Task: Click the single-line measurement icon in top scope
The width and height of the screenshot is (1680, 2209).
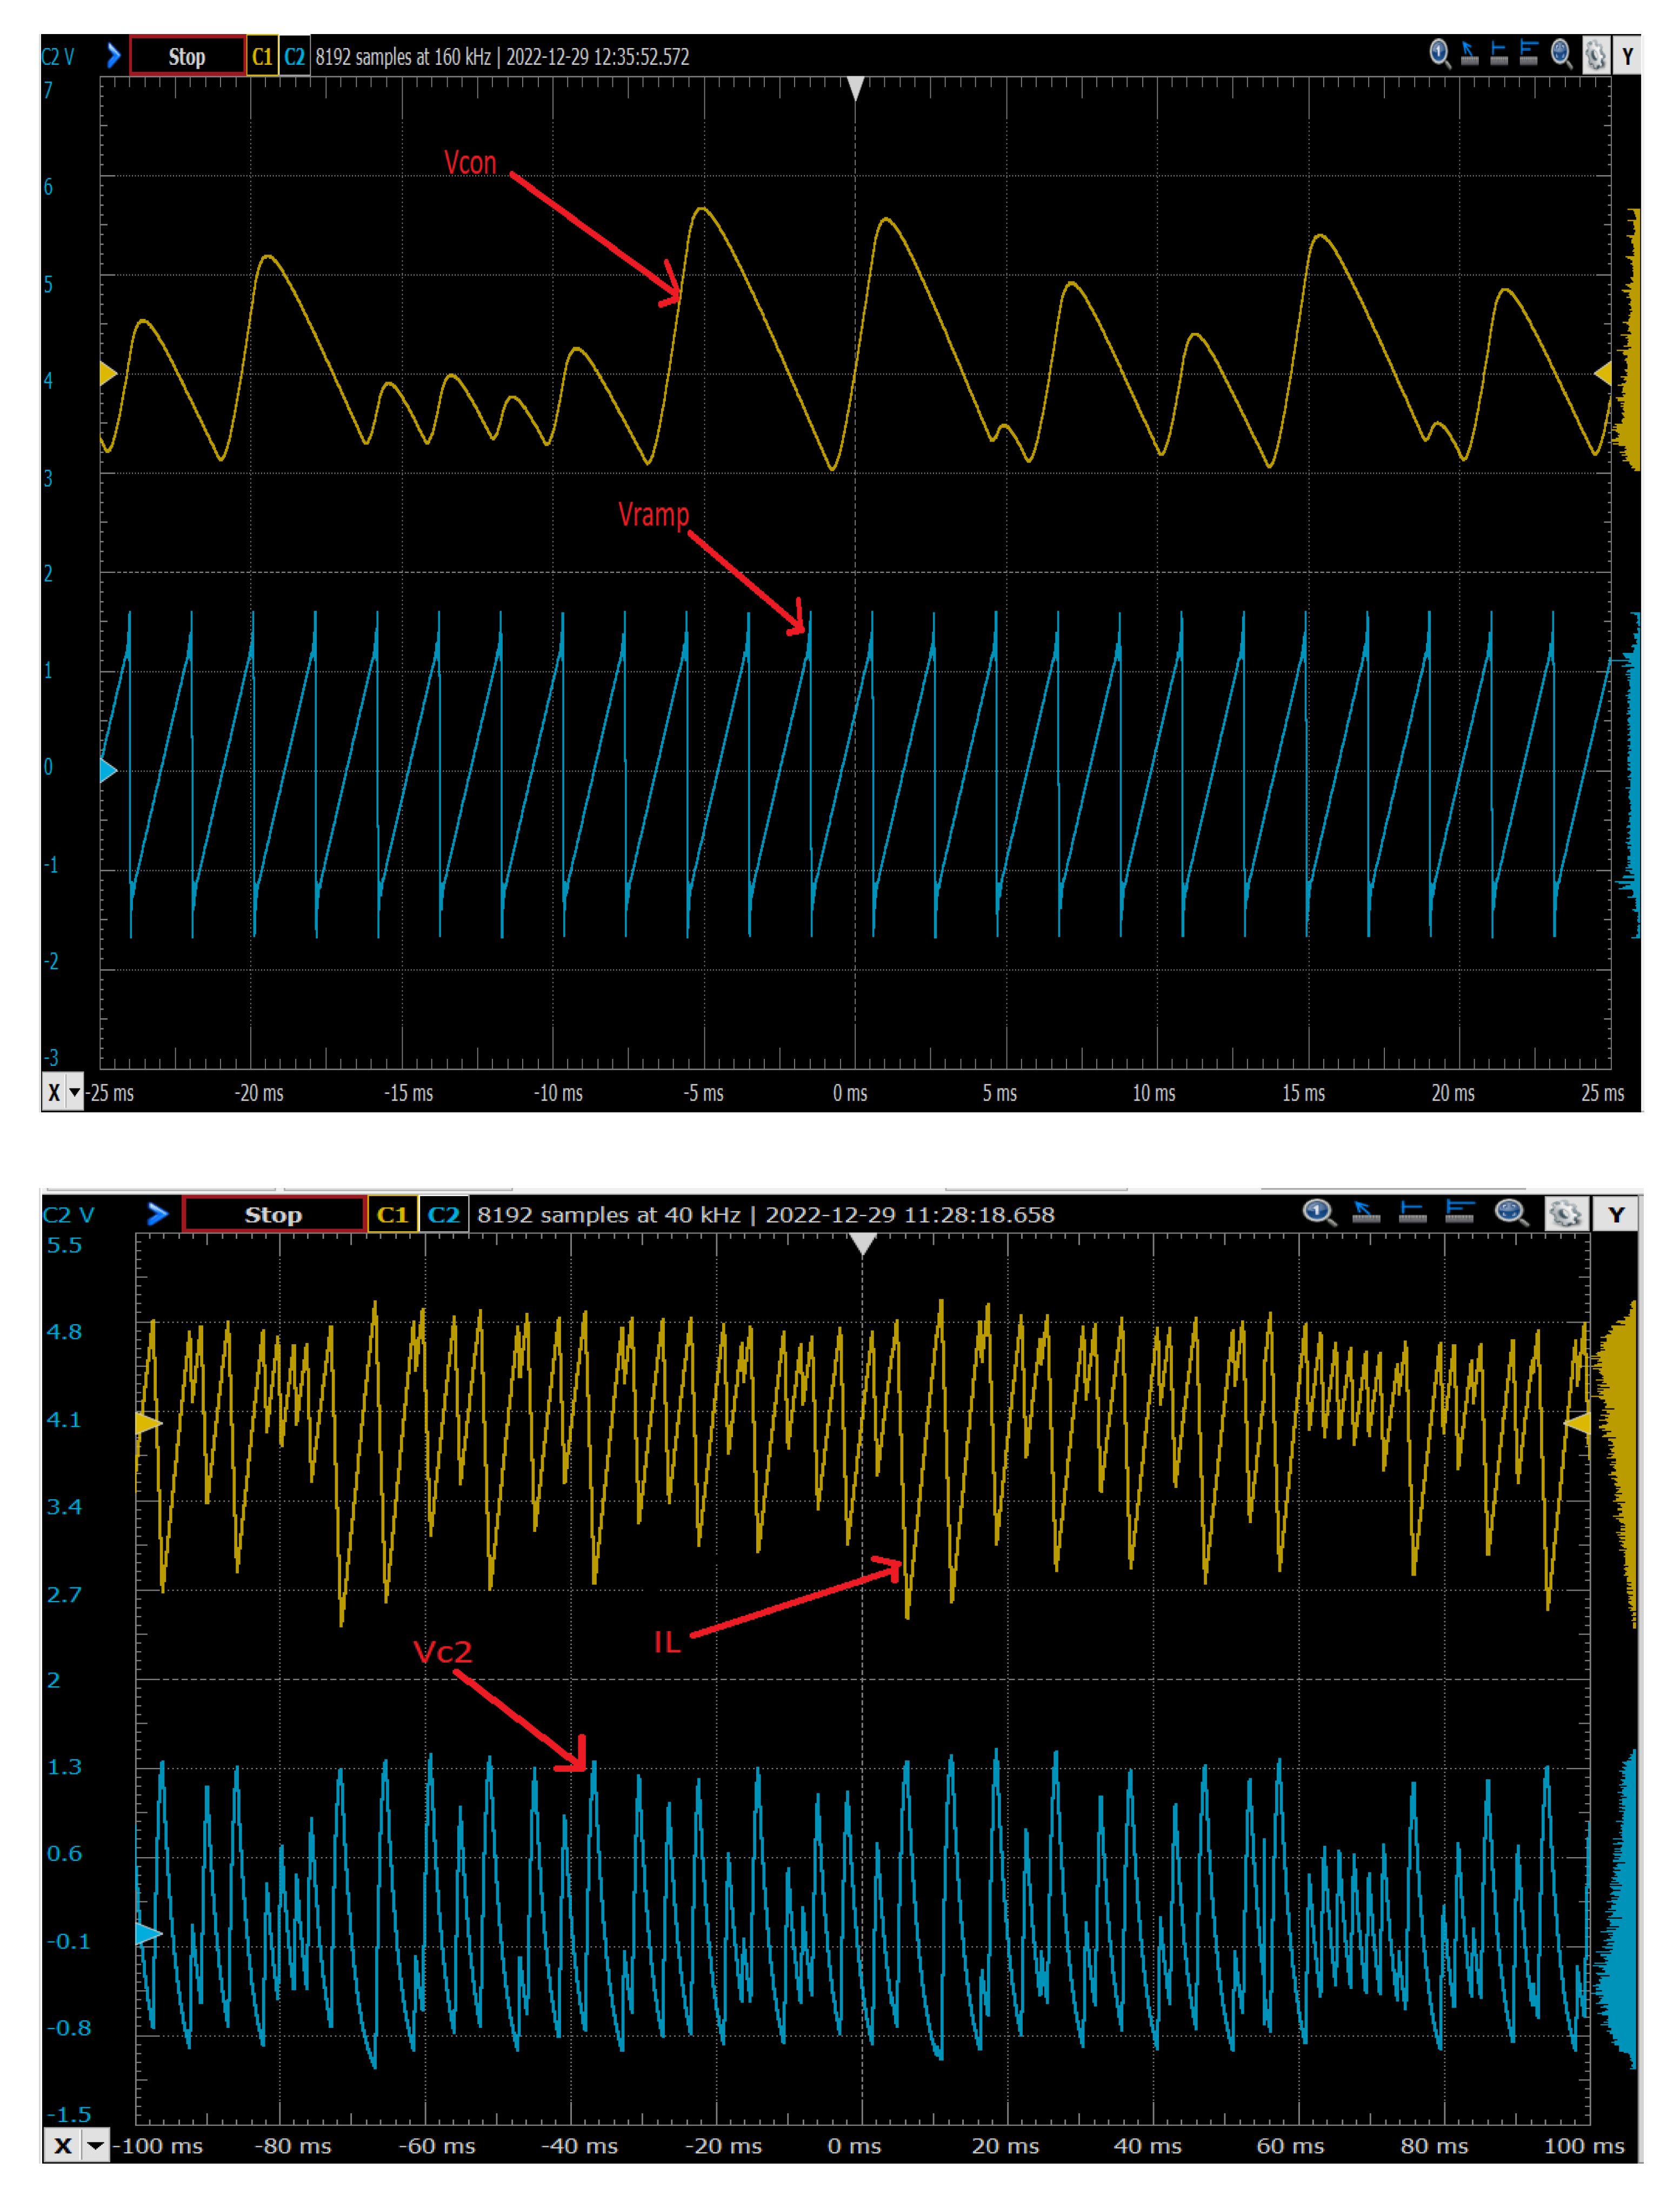Action: pyautogui.click(x=1498, y=54)
